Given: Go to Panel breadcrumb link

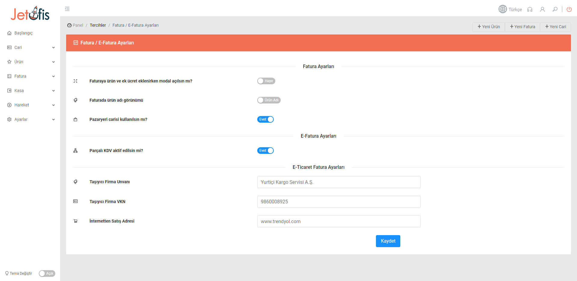Looking at the screenshot, I should point(78,25).
